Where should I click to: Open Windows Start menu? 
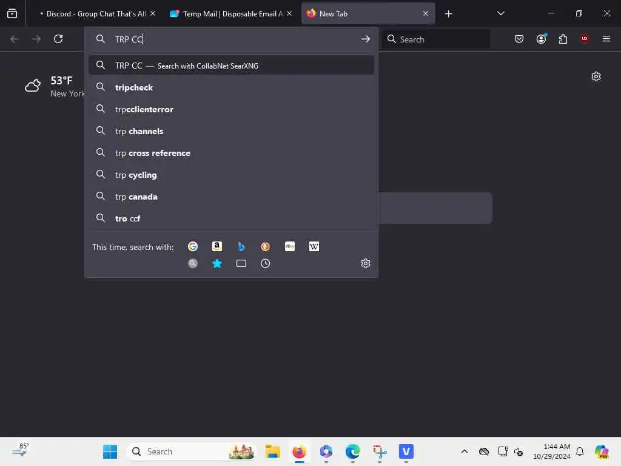pyautogui.click(x=110, y=451)
